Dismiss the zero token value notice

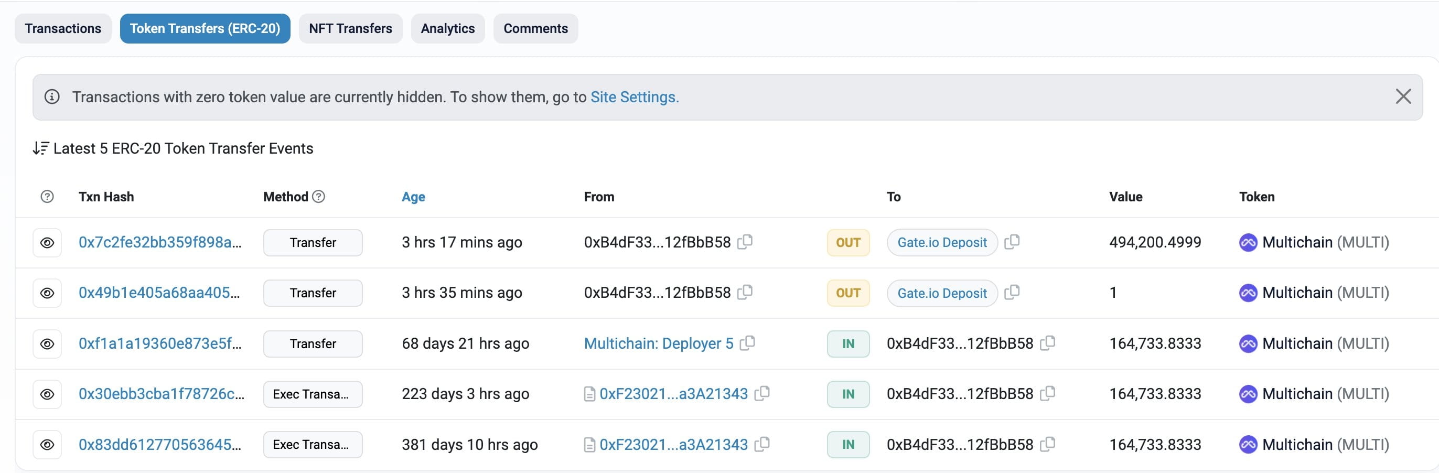coord(1403,96)
